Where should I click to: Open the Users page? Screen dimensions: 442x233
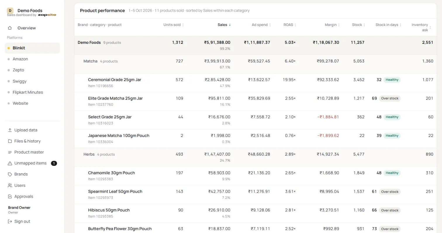[32, 185]
